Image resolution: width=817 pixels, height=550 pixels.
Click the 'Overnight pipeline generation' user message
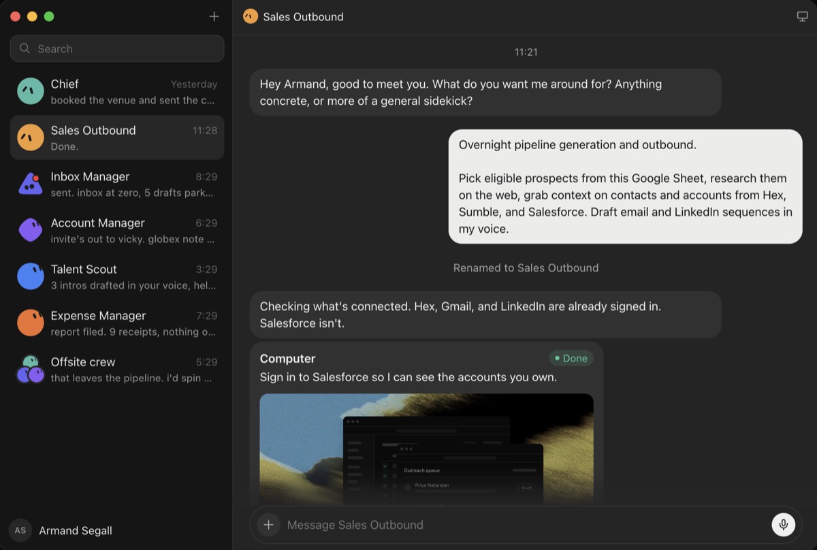(625, 187)
